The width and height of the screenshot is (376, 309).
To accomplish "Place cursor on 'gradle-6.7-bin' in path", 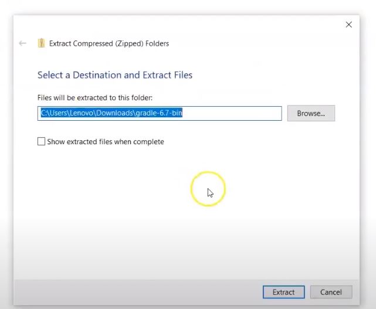I will [x=159, y=113].
